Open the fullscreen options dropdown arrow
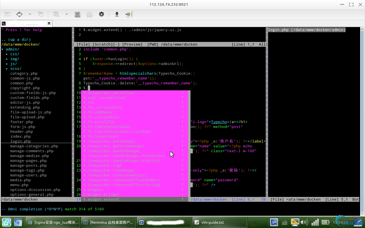 [30, 14]
